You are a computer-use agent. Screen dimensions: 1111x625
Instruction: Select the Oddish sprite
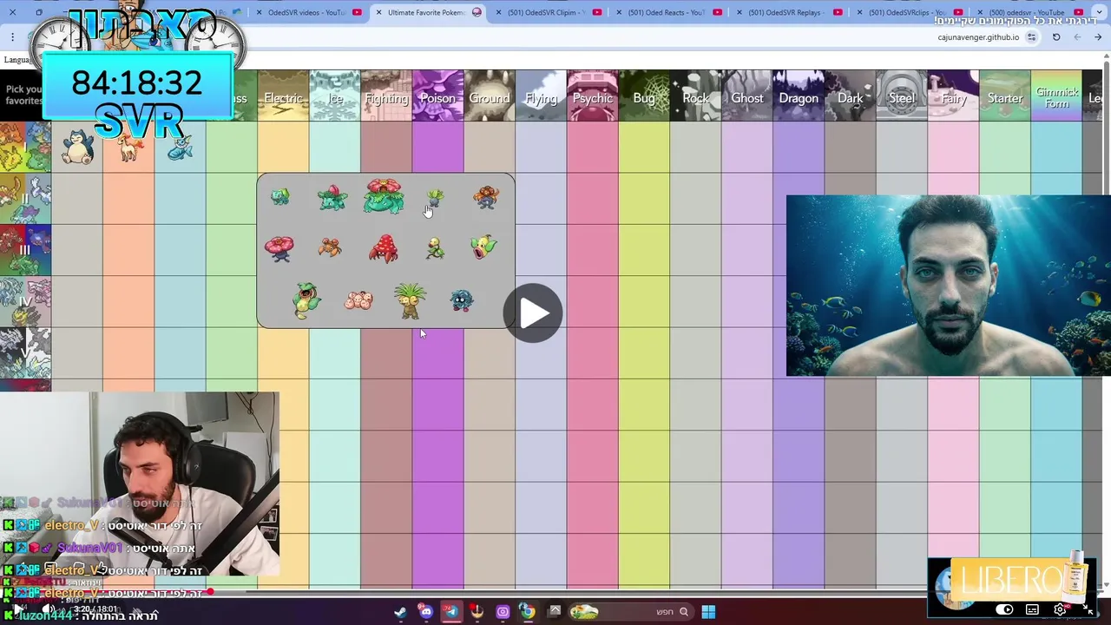tap(435, 198)
